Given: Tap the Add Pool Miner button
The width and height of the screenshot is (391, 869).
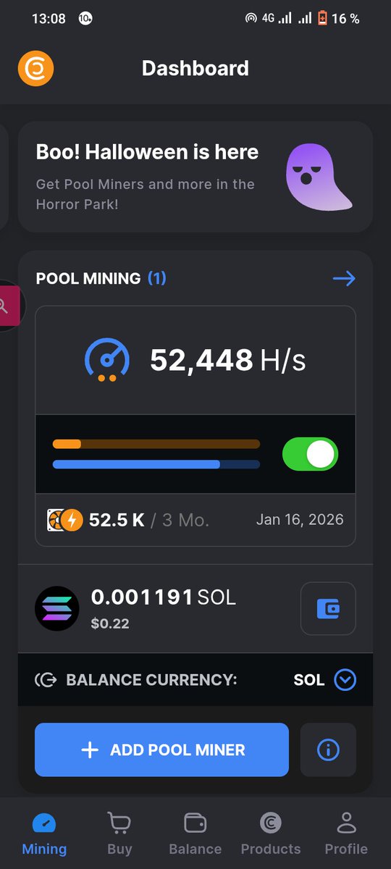Looking at the screenshot, I should click(x=161, y=750).
